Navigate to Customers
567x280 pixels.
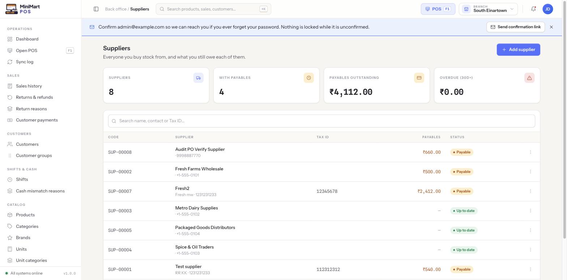point(40,144)
